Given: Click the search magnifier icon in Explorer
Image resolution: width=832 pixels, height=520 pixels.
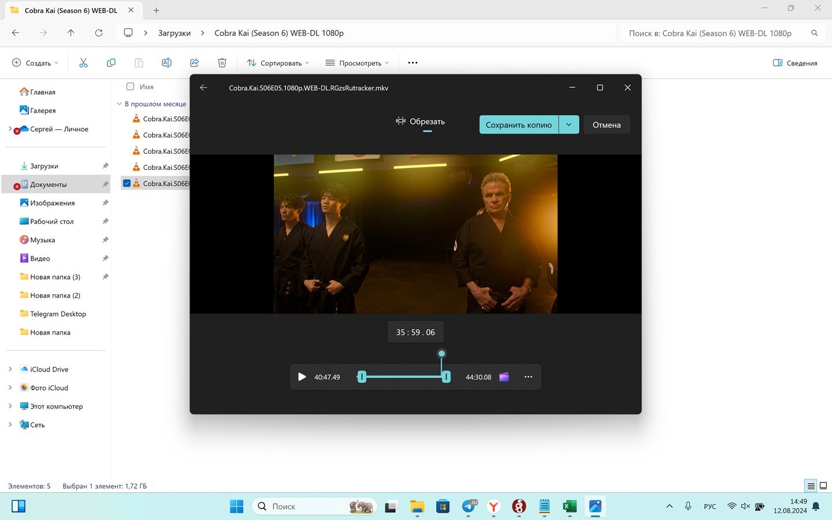Looking at the screenshot, I should [815, 33].
